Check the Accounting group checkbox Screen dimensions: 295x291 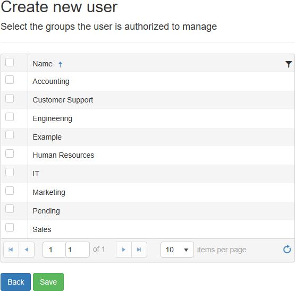click(10, 80)
